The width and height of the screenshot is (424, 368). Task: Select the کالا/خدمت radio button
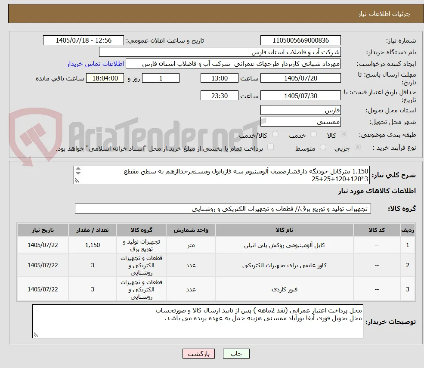(275, 134)
